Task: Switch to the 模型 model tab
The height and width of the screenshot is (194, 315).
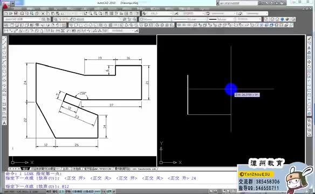Action: pos(25,169)
